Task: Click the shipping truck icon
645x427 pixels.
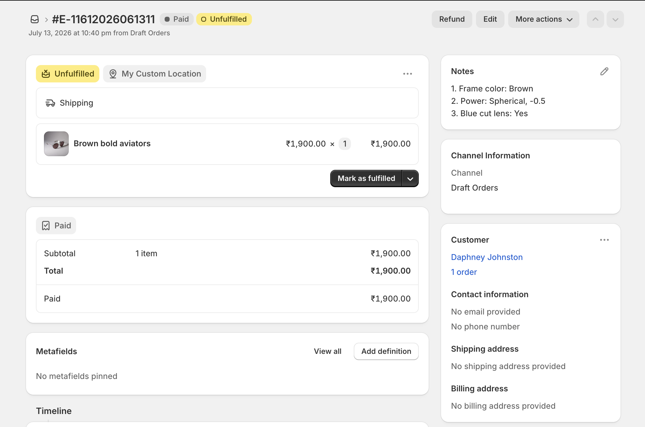Action: click(50, 103)
